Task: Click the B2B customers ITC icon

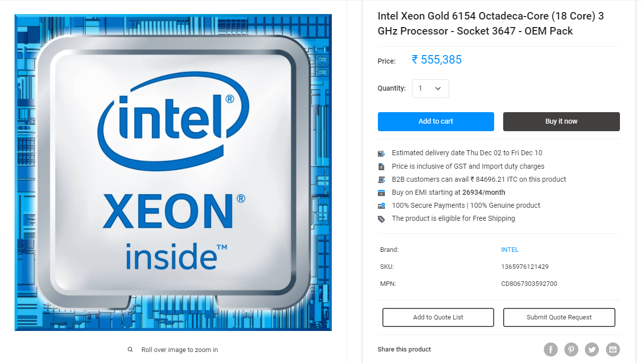Action: 381,179
